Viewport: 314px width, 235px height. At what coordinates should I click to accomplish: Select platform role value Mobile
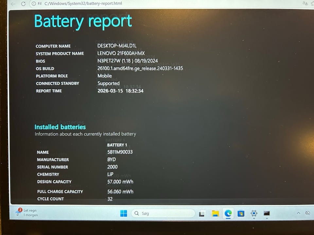(x=105, y=76)
